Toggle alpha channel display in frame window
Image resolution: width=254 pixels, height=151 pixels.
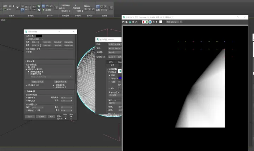(153, 22)
